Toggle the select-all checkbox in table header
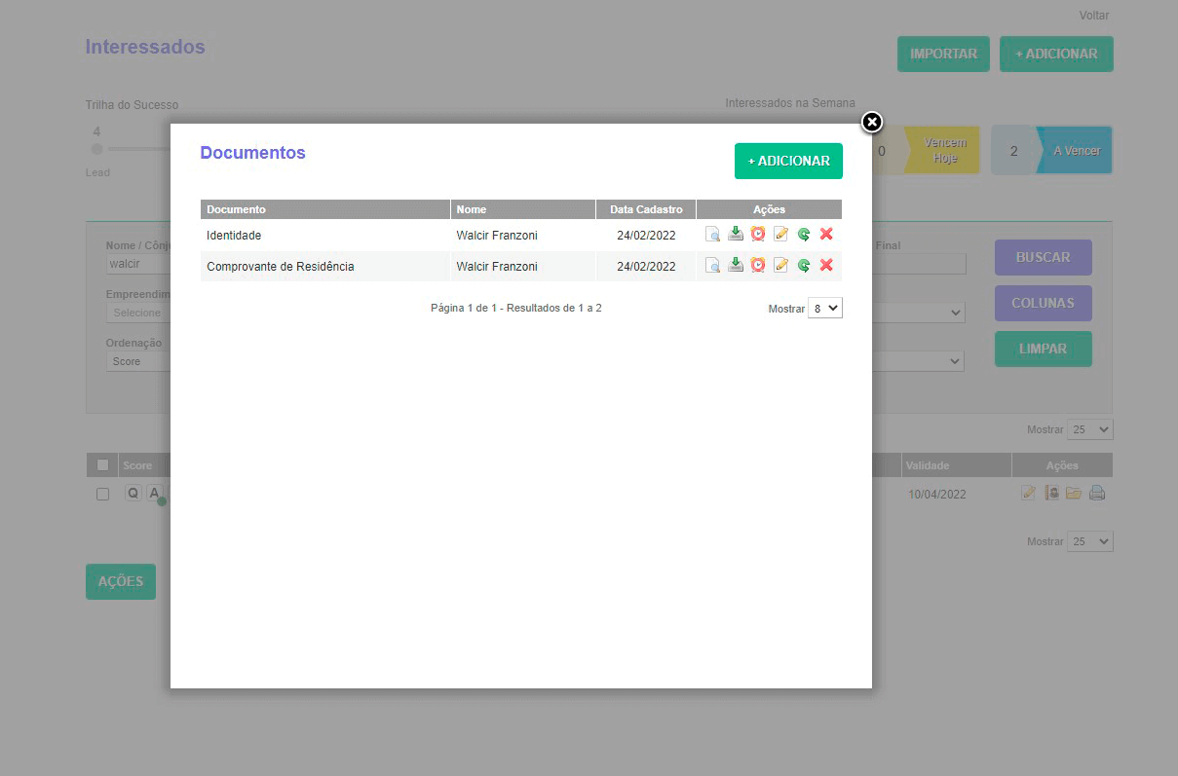 click(101, 464)
